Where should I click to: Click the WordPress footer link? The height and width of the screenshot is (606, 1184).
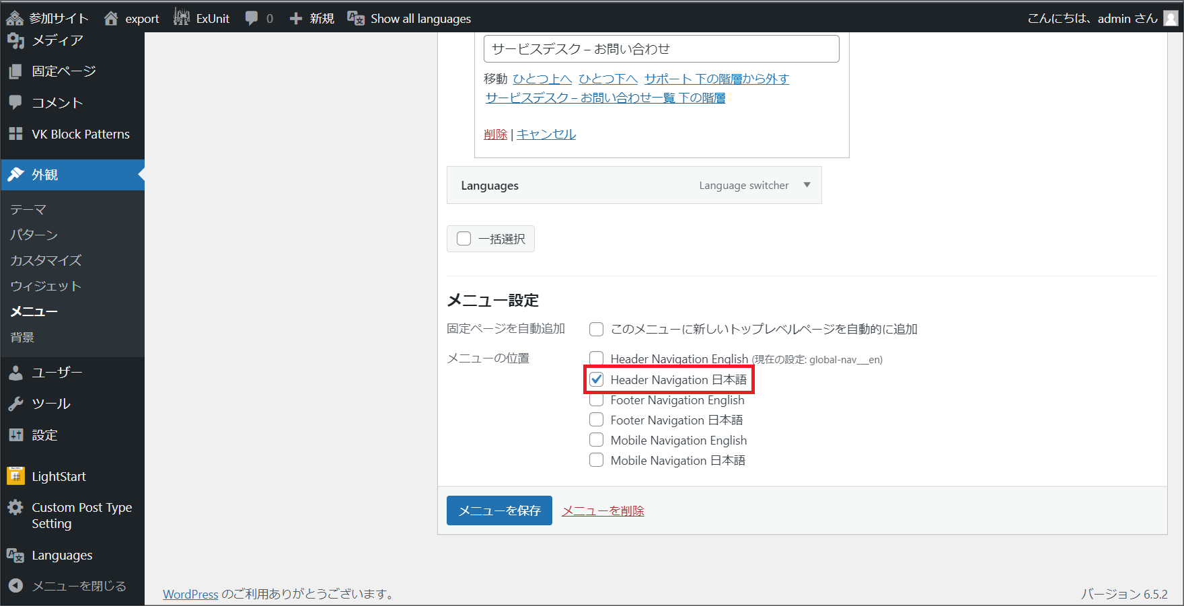point(190,594)
